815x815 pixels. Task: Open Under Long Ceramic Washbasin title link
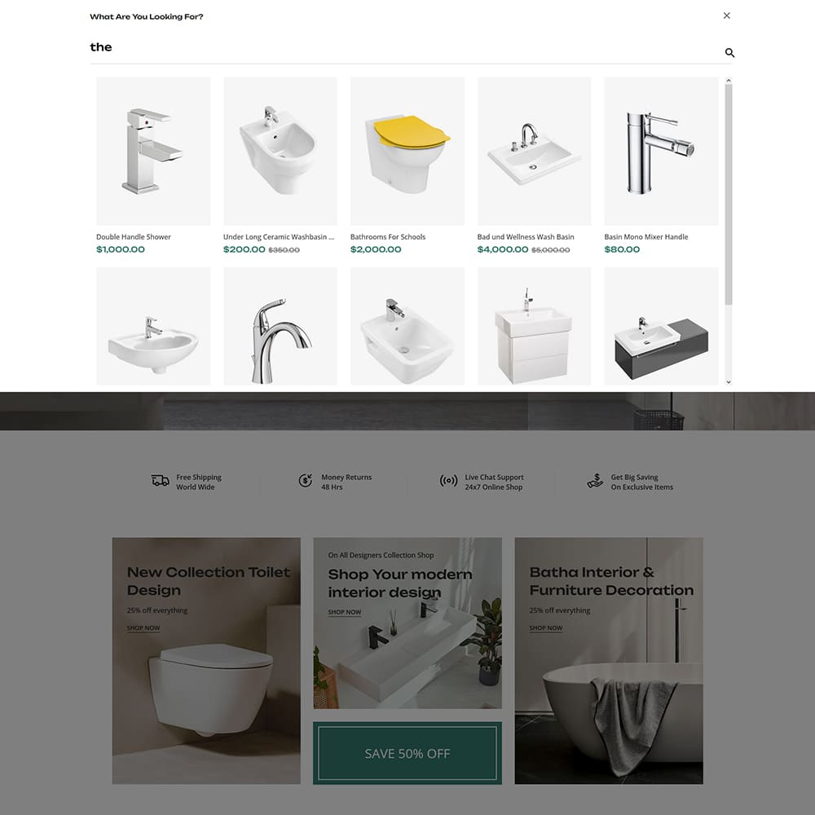click(279, 236)
